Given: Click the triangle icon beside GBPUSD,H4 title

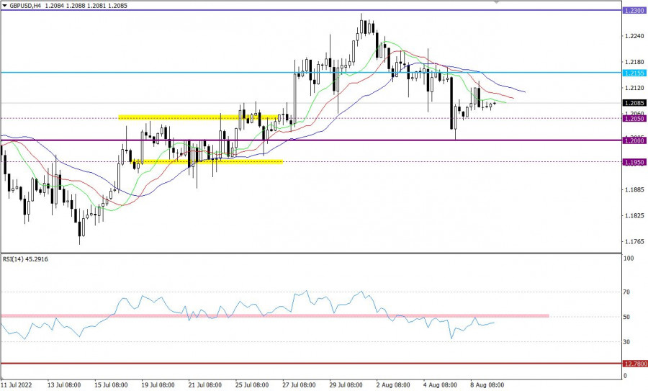Looking at the screenshot, I should 5,5.
